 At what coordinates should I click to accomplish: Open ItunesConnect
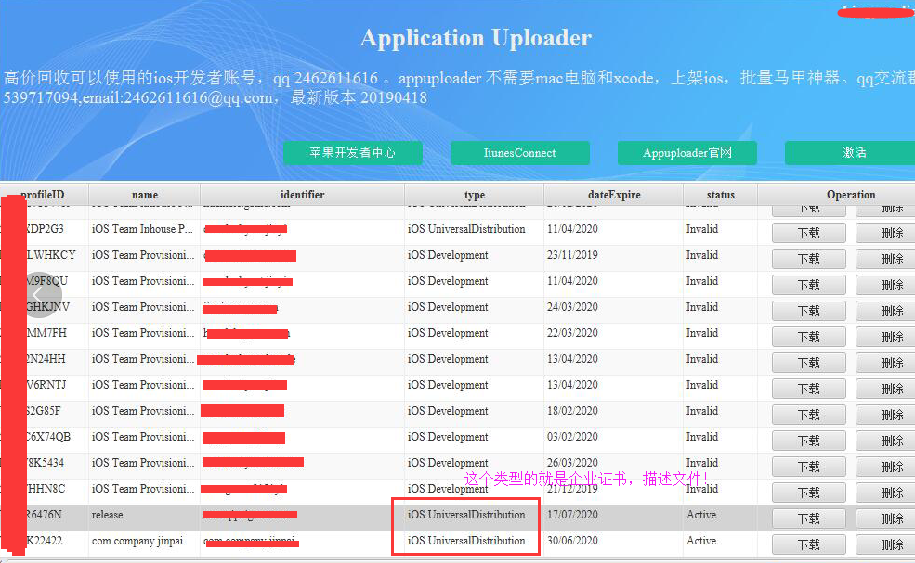coord(519,153)
